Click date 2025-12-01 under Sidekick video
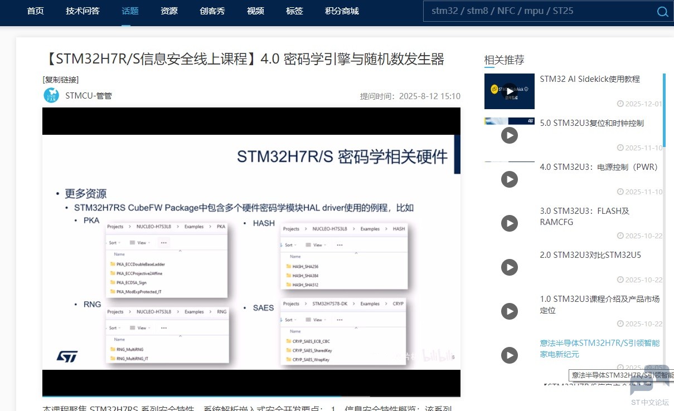The width and height of the screenshot is (674, 411). (x=640, y=104)
